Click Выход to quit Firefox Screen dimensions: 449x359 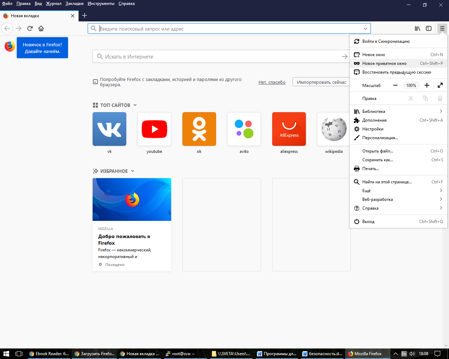tap(398, 222)
